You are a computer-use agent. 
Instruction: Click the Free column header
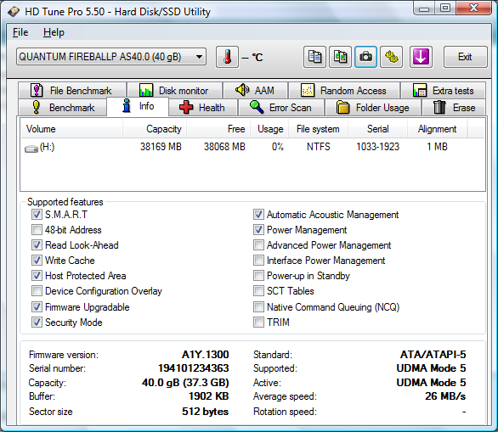(x=218, y=129)
